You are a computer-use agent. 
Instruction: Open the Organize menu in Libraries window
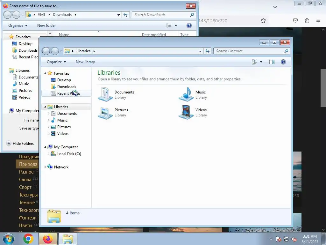pos(56,62)
